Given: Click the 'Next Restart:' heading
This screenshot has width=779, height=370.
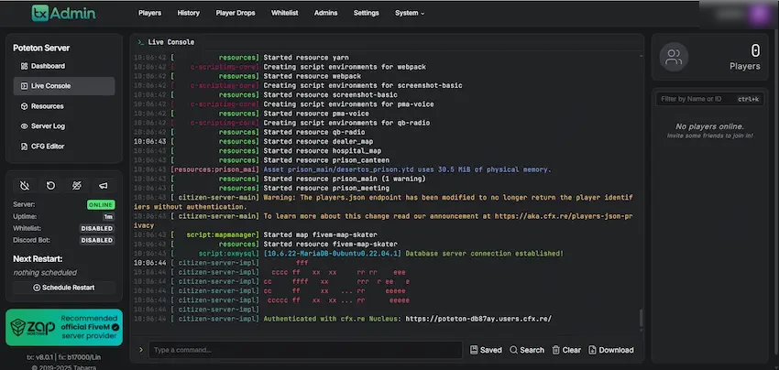Looking at the screenshot, I should tap(38, 259).
